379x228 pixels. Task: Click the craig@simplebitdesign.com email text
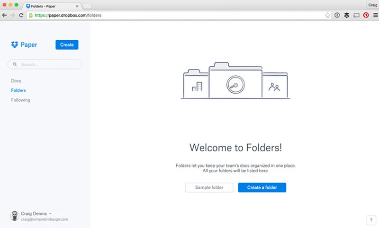45,219
